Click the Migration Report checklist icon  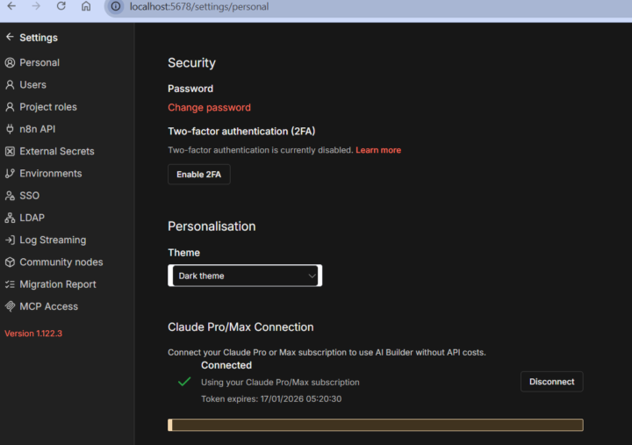tap(10, 284)
